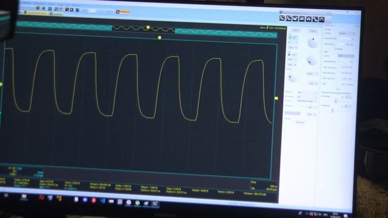
Task: Click the third icon in control panel toolbar
Action: [x=295, y=19]
